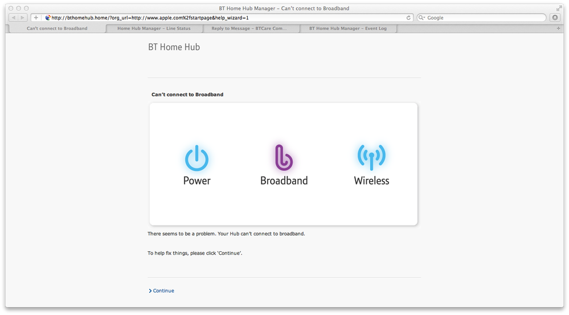Viewport: 569px width, 315px height.
Task: Open a new tab with the plus icon
Action: (558, 28)
